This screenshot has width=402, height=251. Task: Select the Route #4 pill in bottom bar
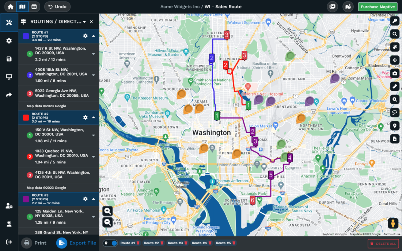[200, 242]
